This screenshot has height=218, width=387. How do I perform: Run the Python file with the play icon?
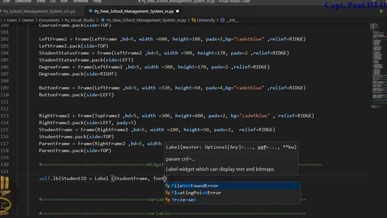point(382,12)
